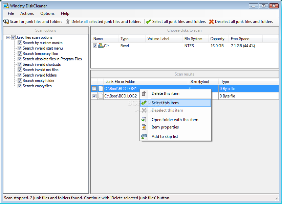This screenshot has width=282, height=204.
Task: Open the Options menu
Action: tap(47, 13)
